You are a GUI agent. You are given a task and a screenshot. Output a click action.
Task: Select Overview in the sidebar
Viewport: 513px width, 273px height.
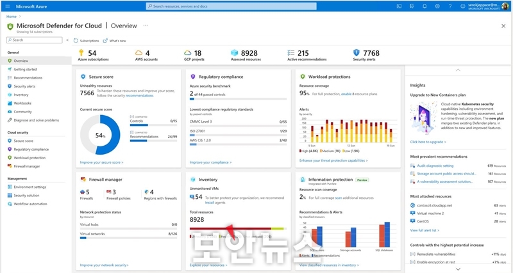tap(37, 61)
